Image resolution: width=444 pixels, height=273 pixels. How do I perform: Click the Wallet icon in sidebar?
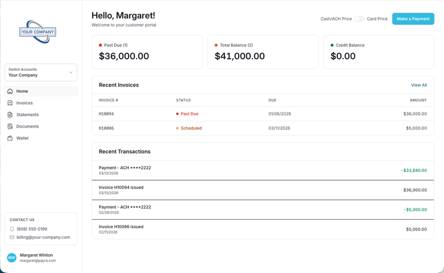[x=10, y=138]
